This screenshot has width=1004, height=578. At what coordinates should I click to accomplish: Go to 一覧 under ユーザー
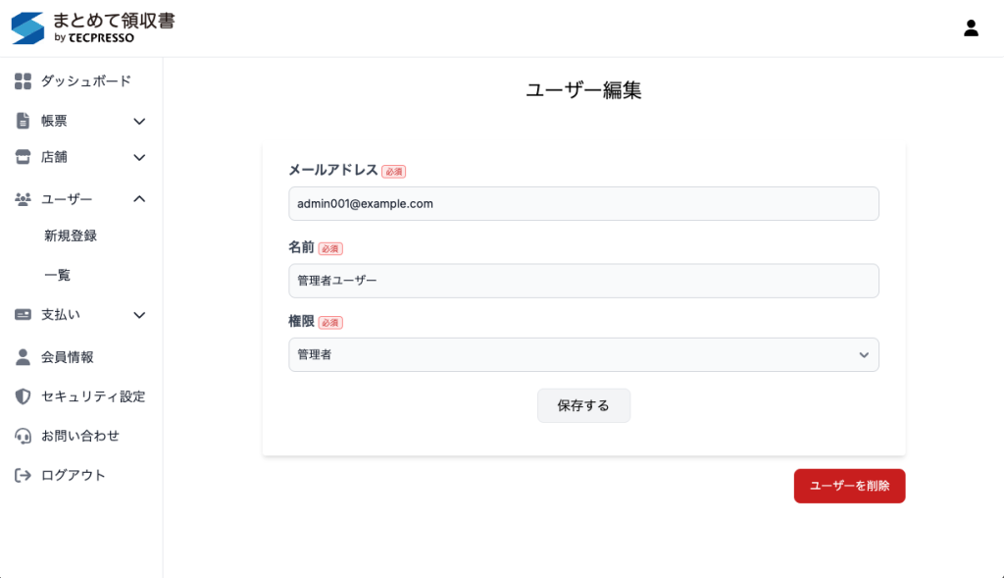(x=58, y=276)
